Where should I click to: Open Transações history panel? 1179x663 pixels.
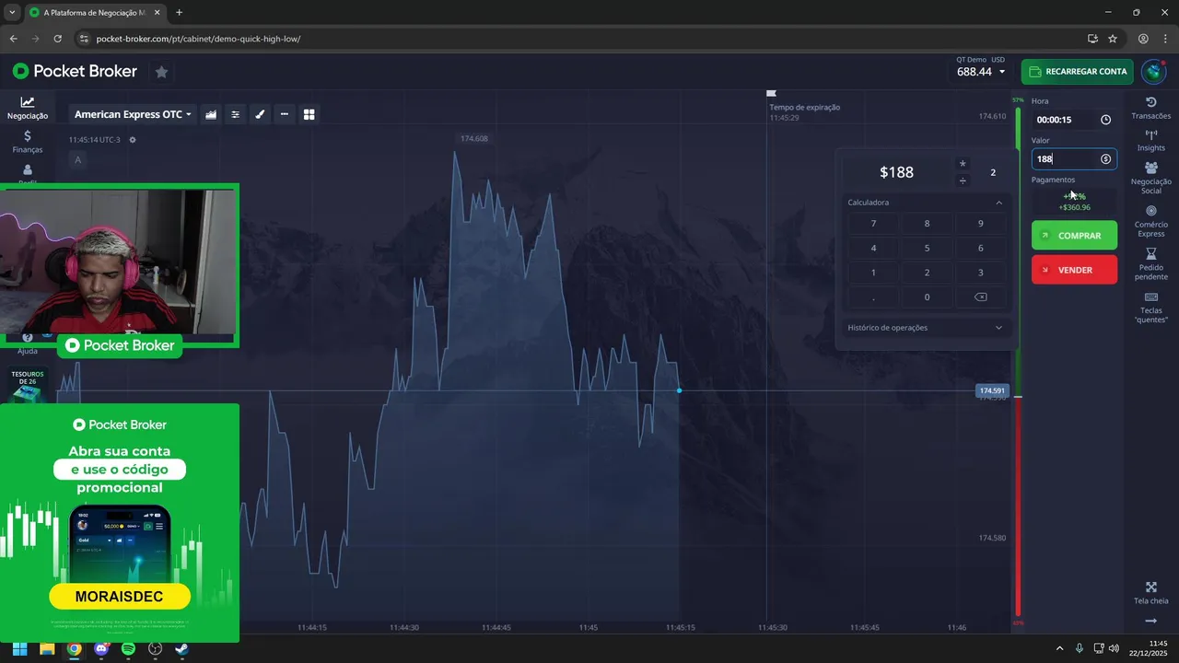pos(1151,108)
